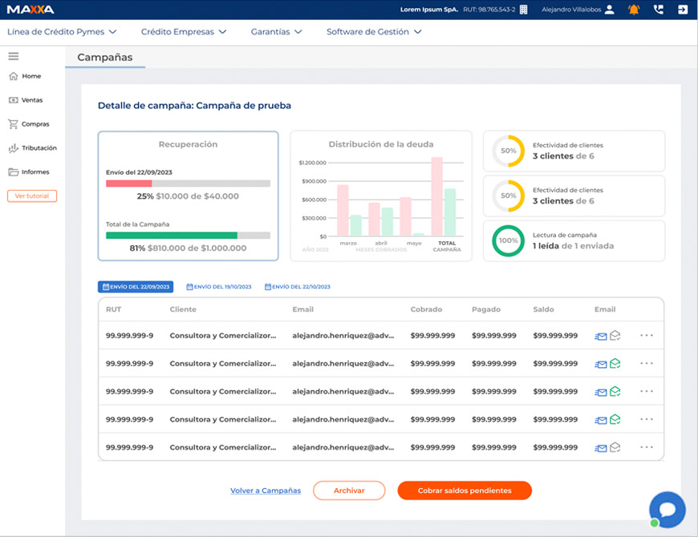Click the logout arrow icon in header
Viewport: 698px width, 537px height.
[683, 10]
